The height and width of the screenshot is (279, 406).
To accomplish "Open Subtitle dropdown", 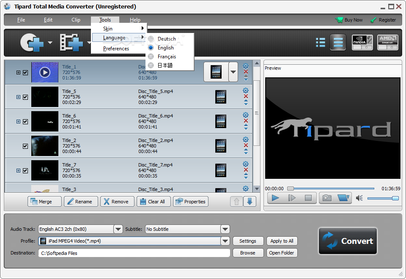I will pos(225,229).
